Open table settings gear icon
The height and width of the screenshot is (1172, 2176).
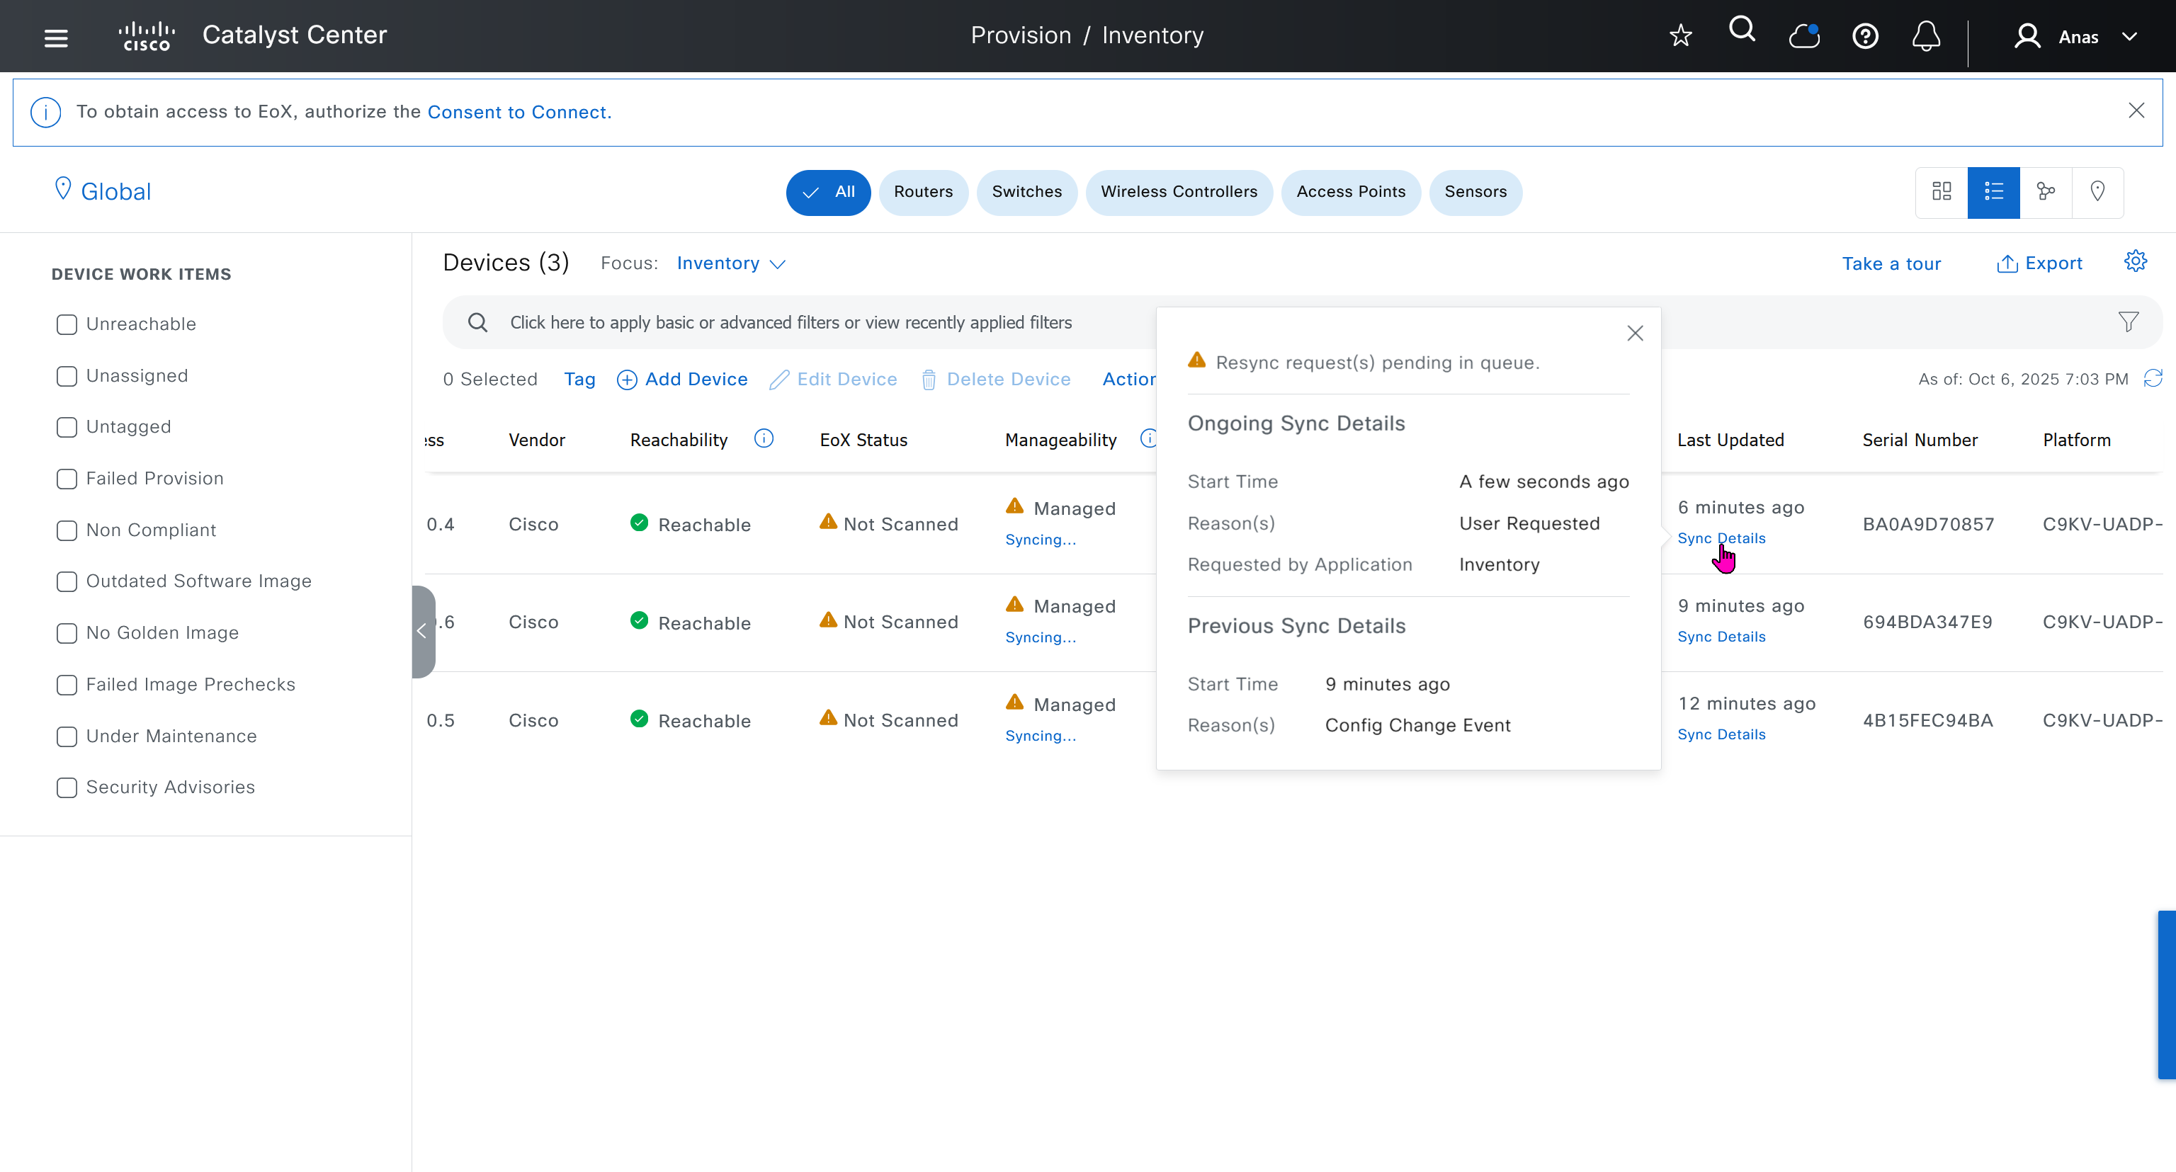coord(2135,262)
